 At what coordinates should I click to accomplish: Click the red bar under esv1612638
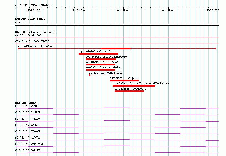tap(129, 91)
